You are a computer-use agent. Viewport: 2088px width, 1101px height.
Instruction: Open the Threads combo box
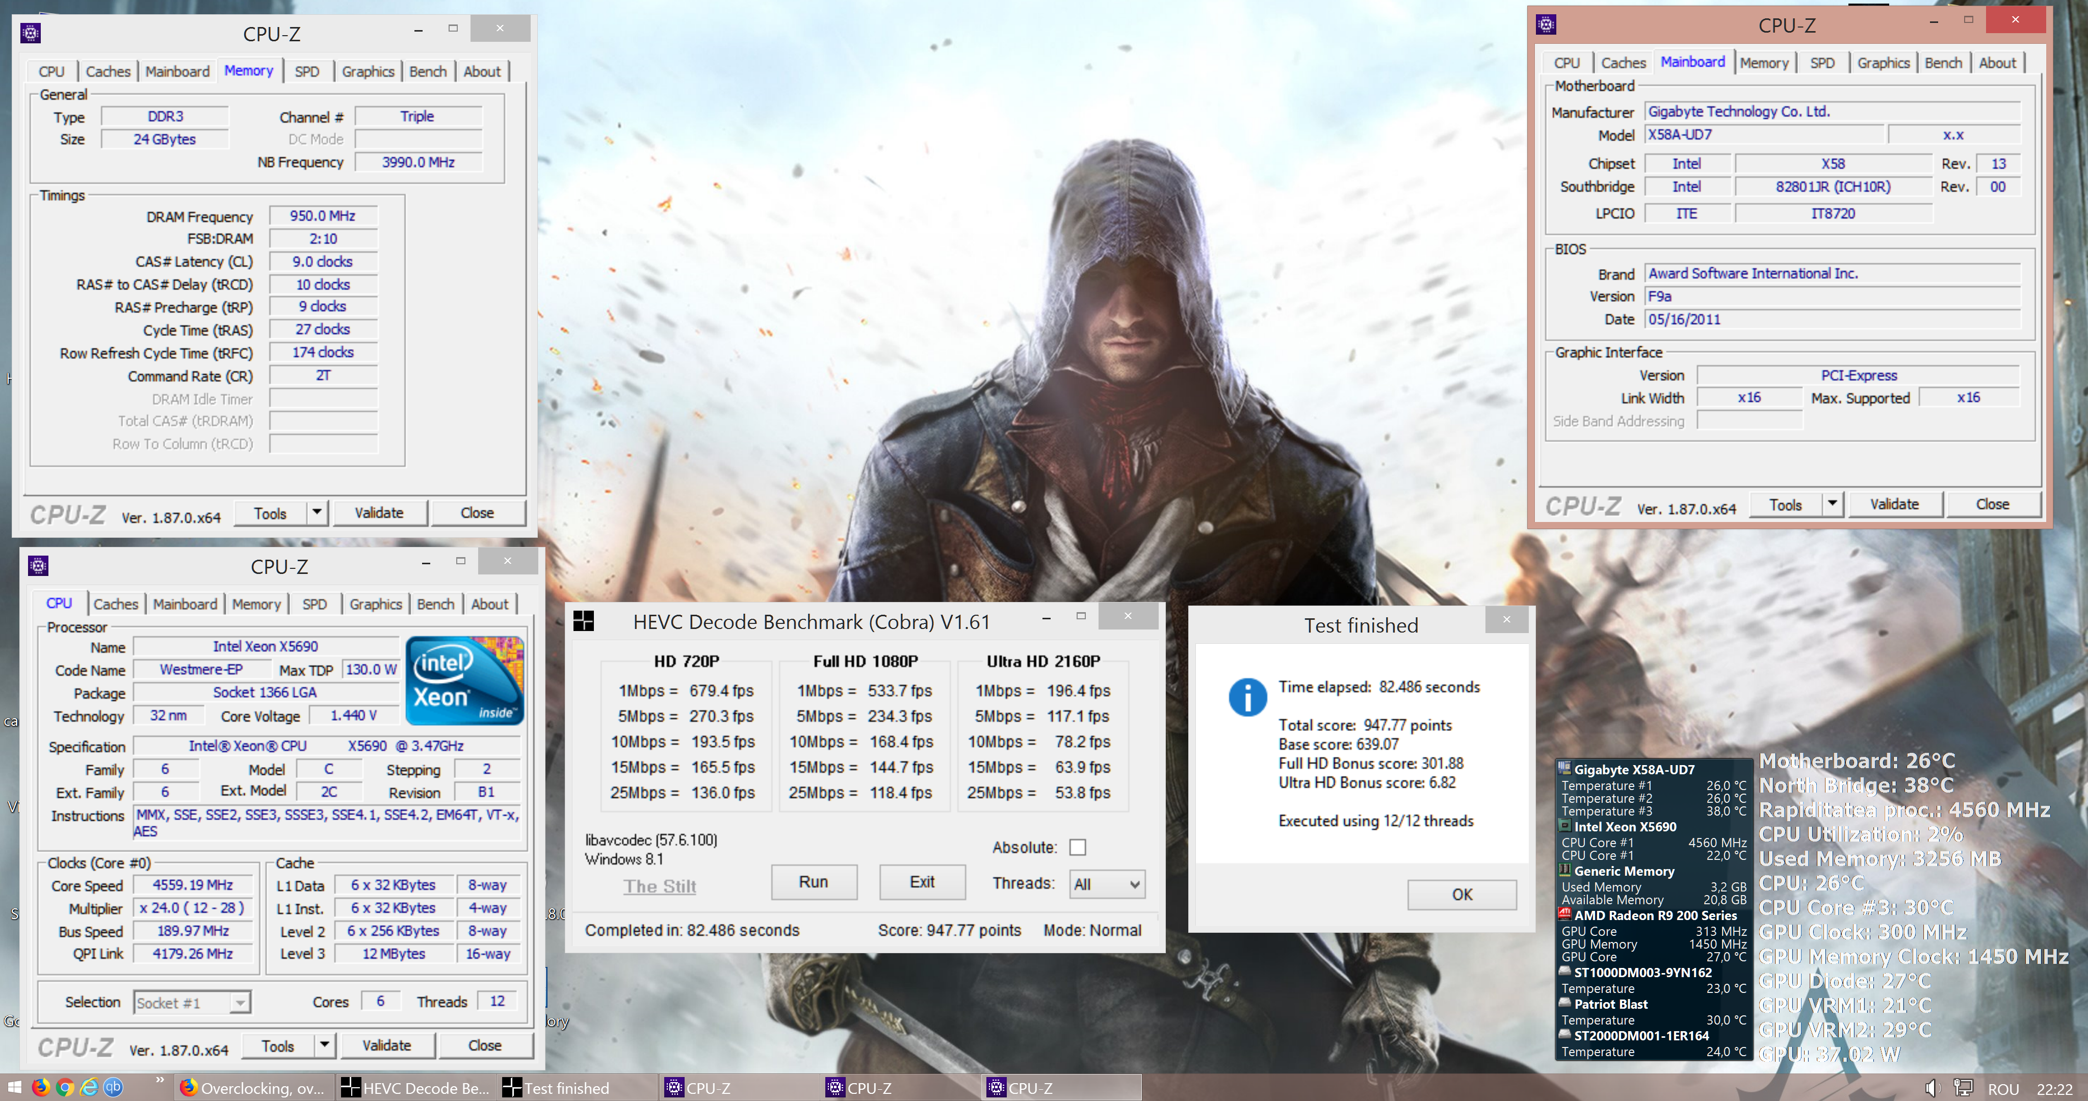click(x=1107, y=884)
